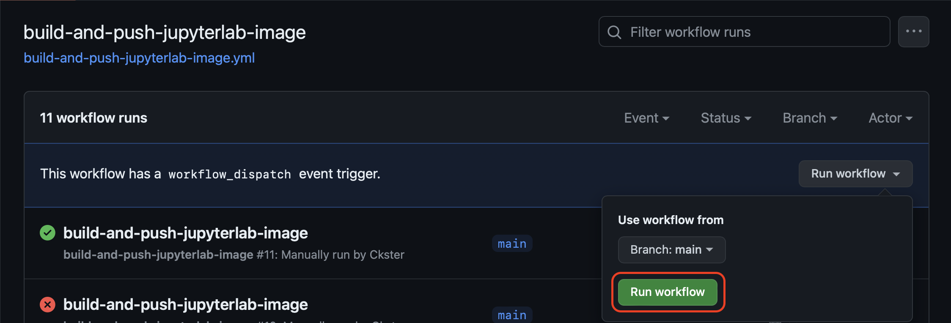Click the red failure icon on the failed run

click(x=47, y=304)
